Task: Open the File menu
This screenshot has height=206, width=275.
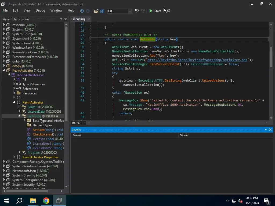Action: coord(5,10)
